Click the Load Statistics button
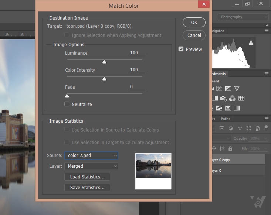Screen dimensions: 271x215 click(87, 177)
